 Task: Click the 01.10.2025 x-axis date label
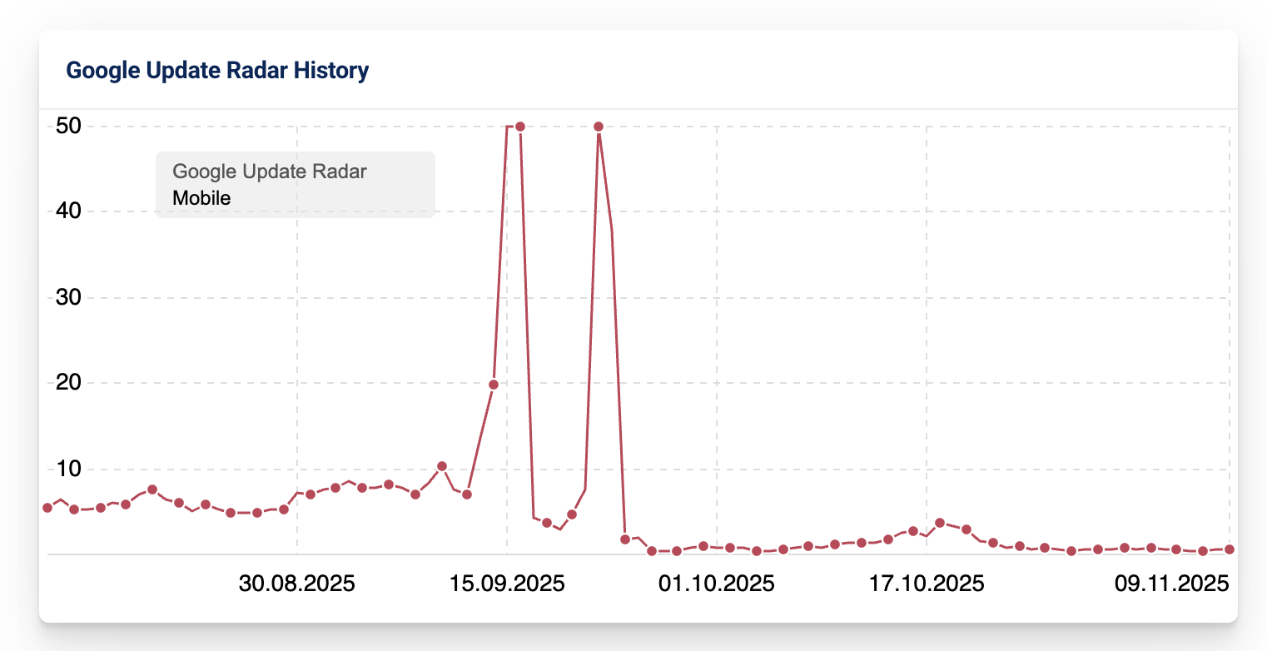click(x=717, y=584)
